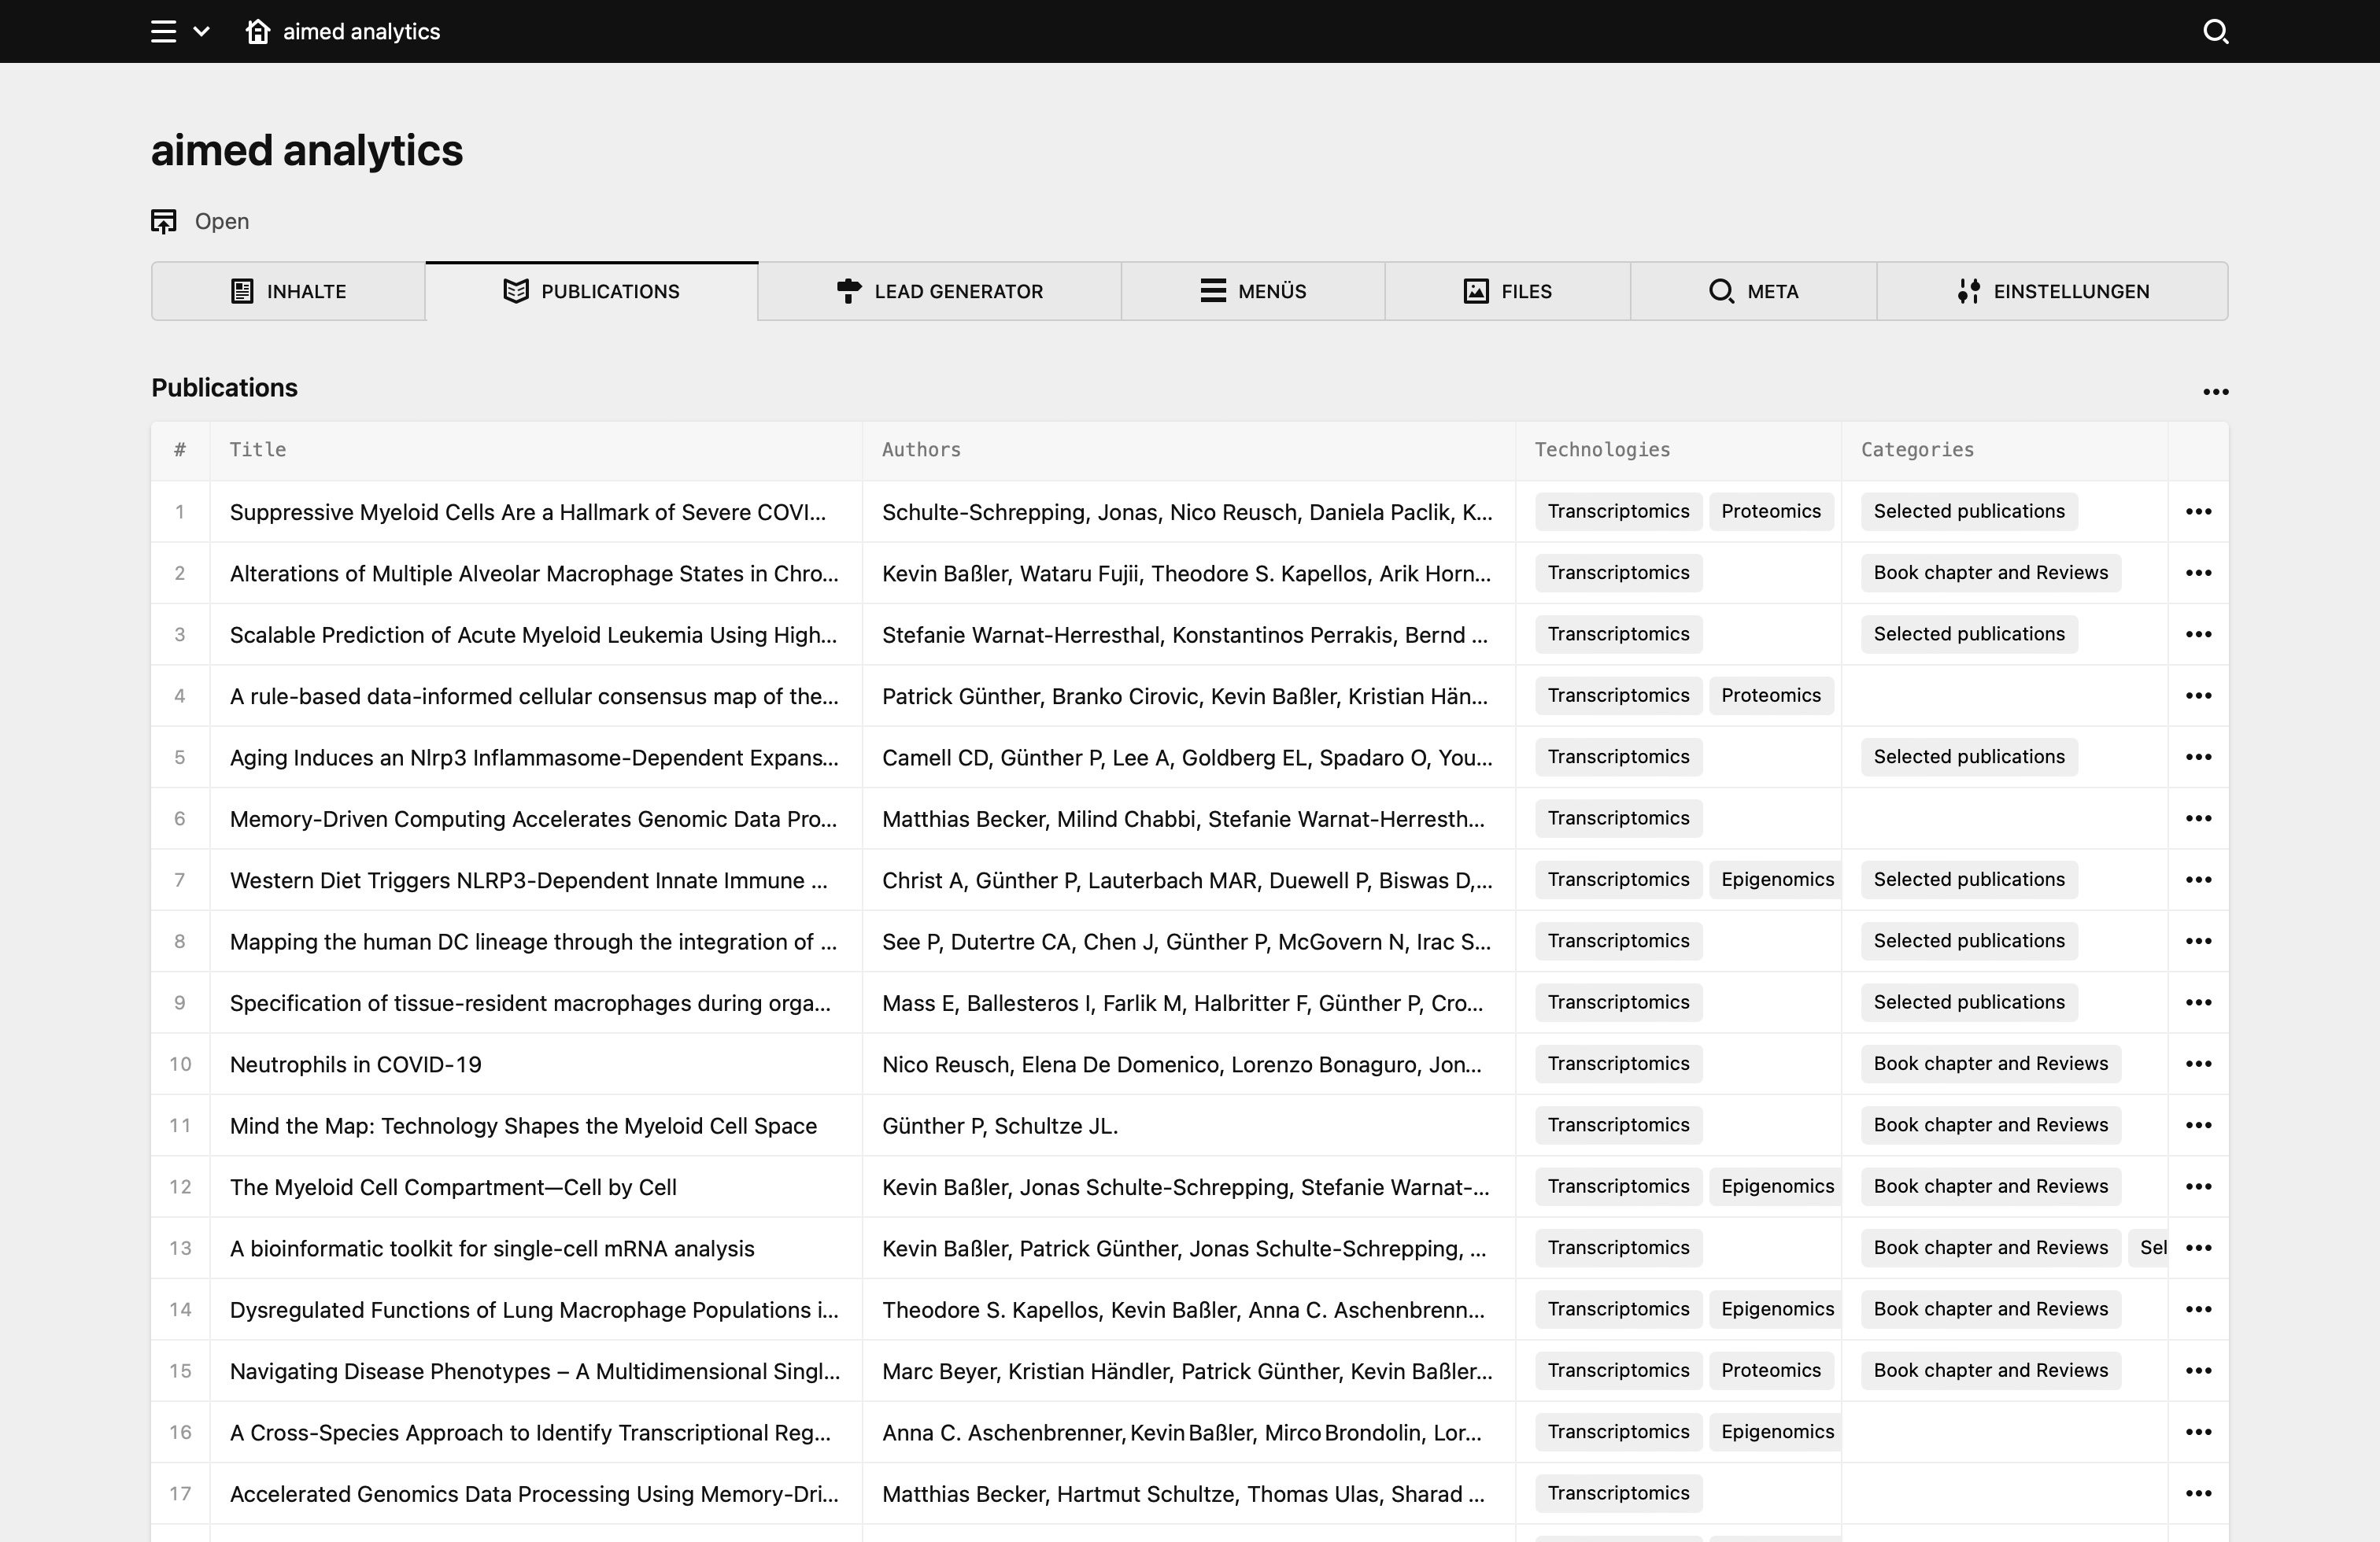The width and height of the screenshot is (2380, 1542).
Task: Open options for rule-based cellular consensus map row
Action: point(2198,695)
